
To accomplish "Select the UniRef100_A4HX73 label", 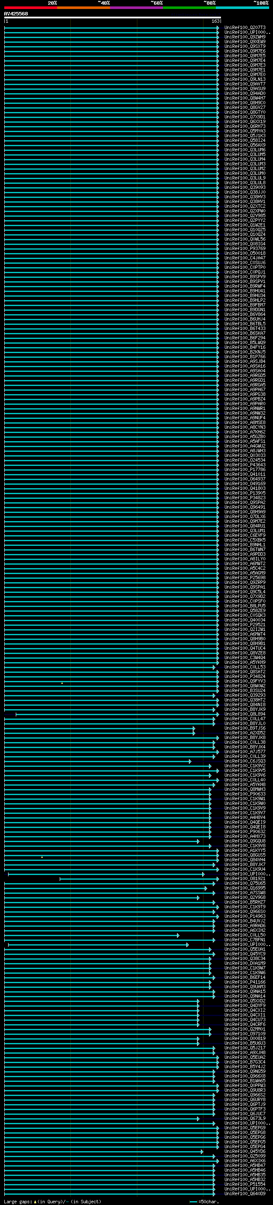I will coord(245,837).
